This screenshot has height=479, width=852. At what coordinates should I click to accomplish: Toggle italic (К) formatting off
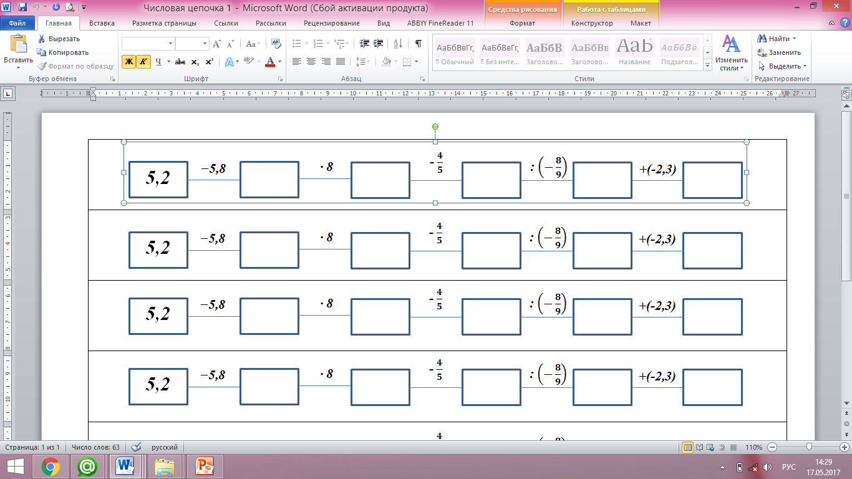(143, 62)
